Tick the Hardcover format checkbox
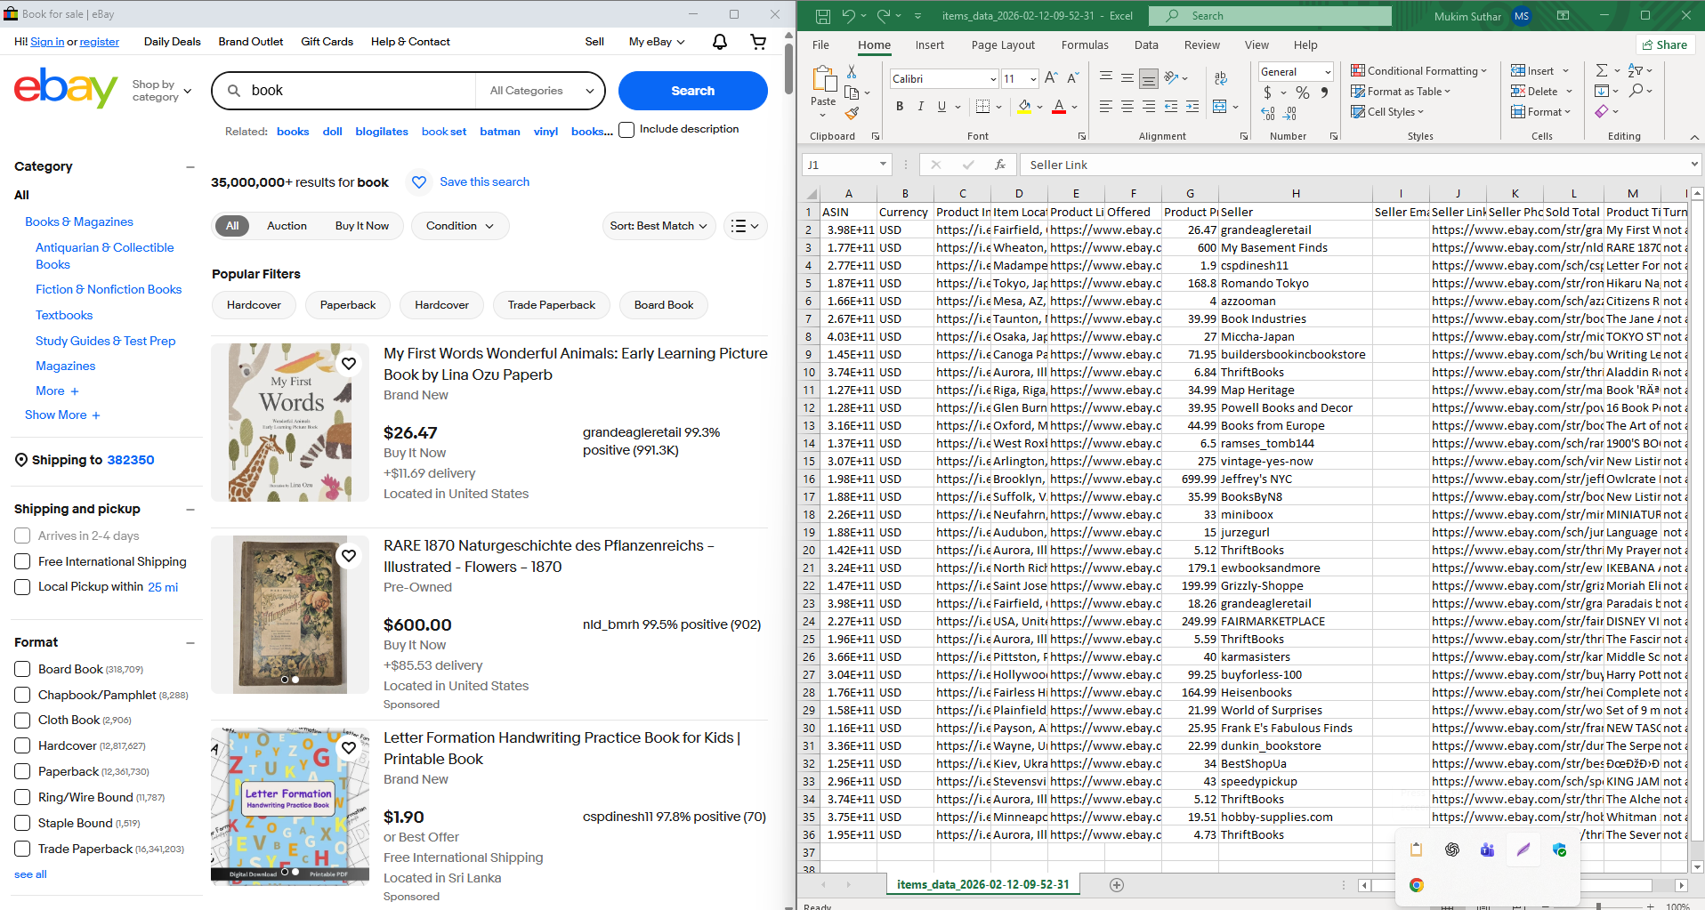The image size is (1705, 910). [x=23, y=745]
